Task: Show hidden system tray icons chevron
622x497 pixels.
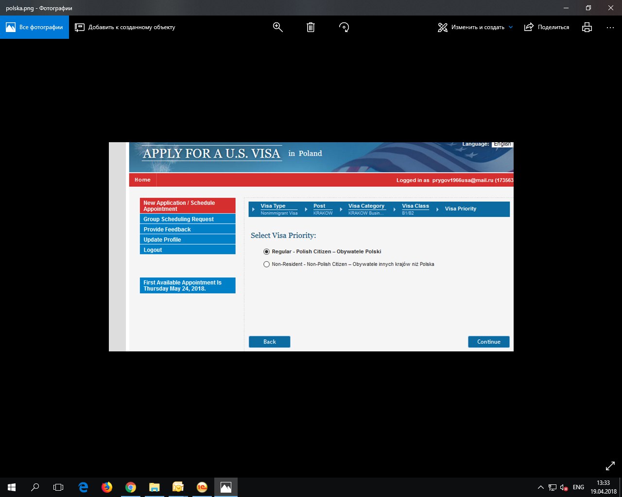Action: (x=540, y=487)
